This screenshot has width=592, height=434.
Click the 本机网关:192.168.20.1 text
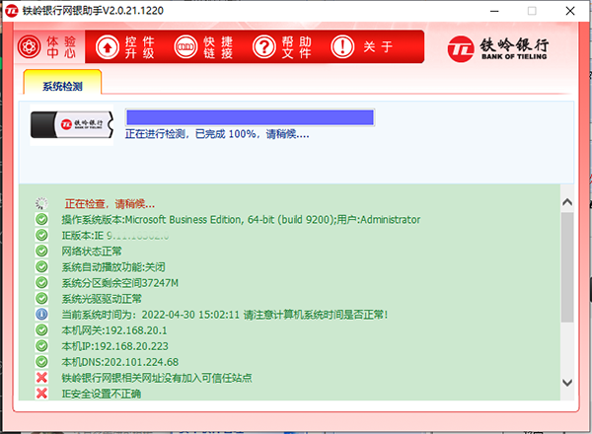[114, 330]
